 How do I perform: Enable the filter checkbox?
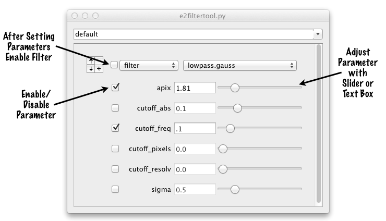[x=114, y=65]
